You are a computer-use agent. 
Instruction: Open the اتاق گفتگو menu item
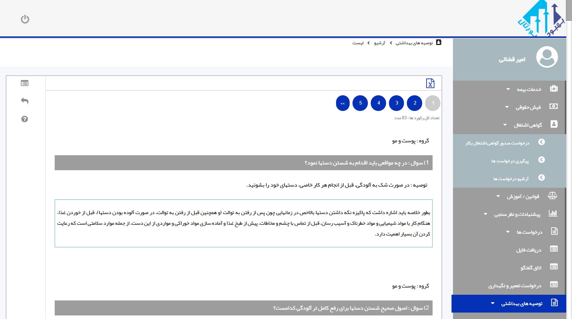531,268
